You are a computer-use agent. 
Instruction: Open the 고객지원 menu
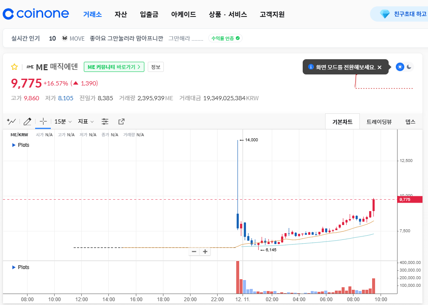tap(272, 14)
